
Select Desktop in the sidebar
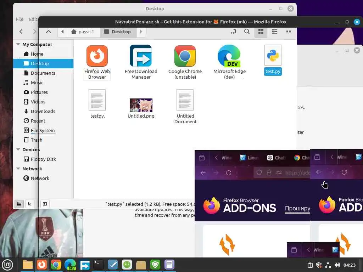click(x=43, y=63)
